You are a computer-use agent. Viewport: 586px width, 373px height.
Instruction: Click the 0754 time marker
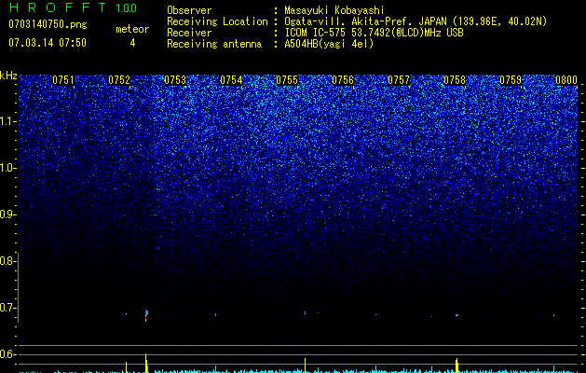(231, 80)
